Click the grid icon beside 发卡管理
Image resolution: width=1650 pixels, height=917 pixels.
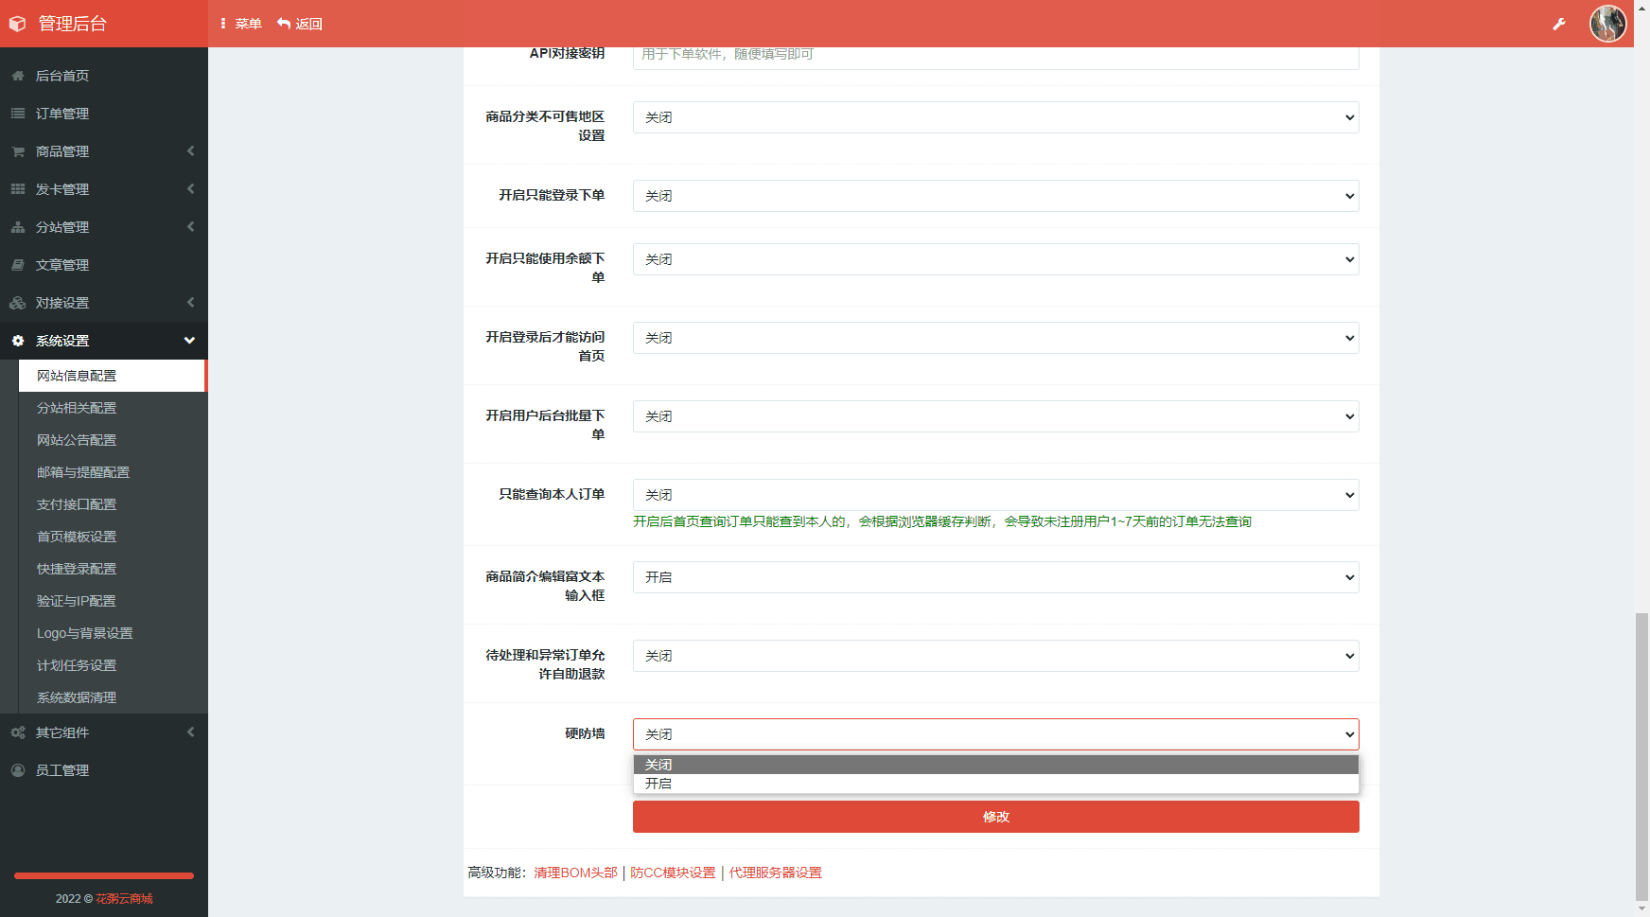pos(18,189)
